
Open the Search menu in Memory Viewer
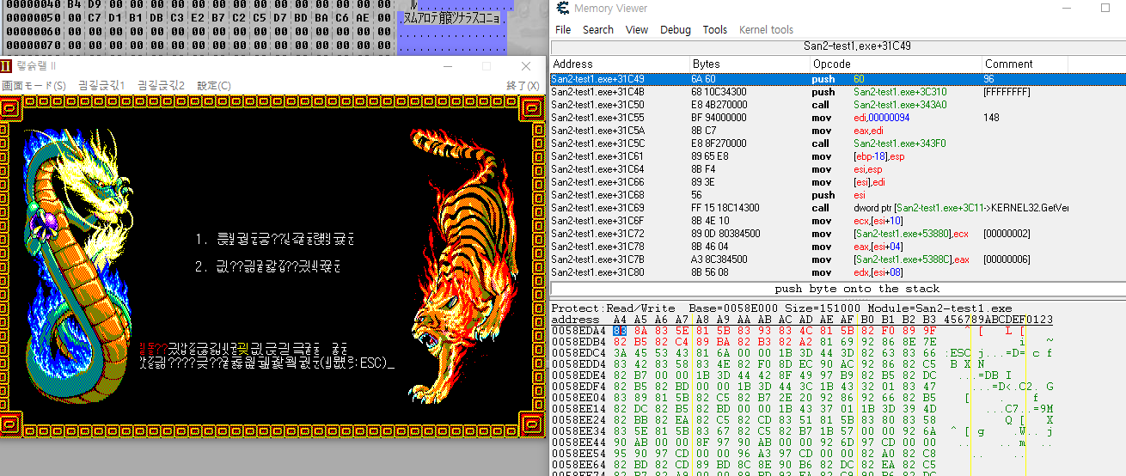tap(598, 29)
